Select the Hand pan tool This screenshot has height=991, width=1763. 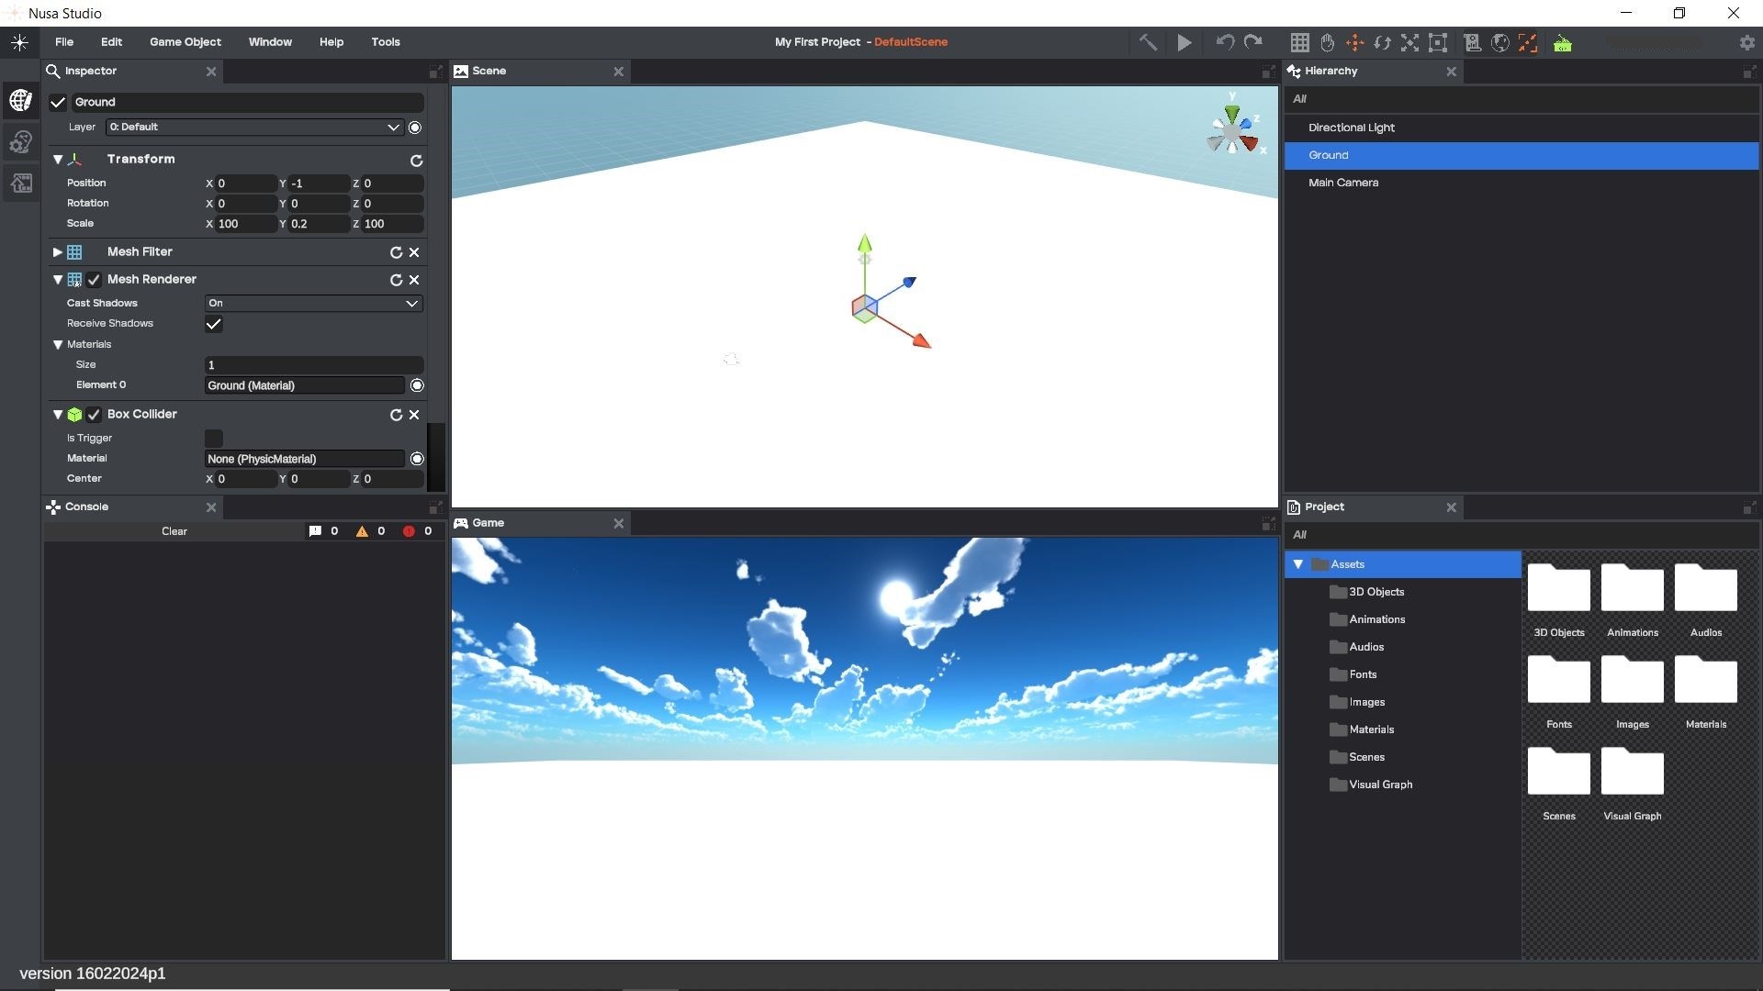[x=1327, y=42]
